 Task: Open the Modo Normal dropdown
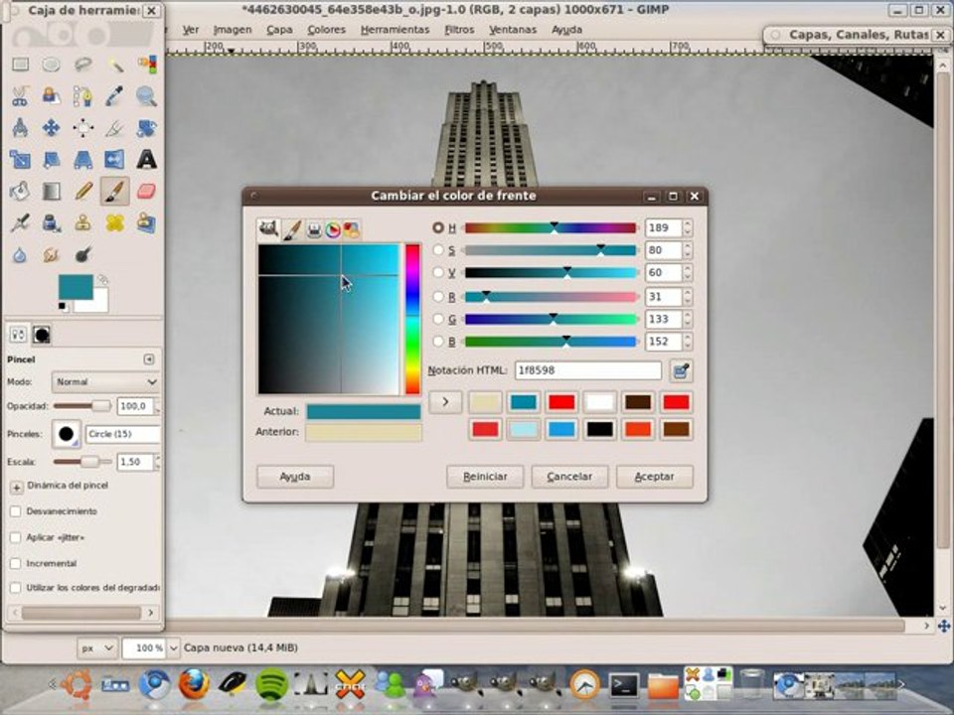coord(106,381)
